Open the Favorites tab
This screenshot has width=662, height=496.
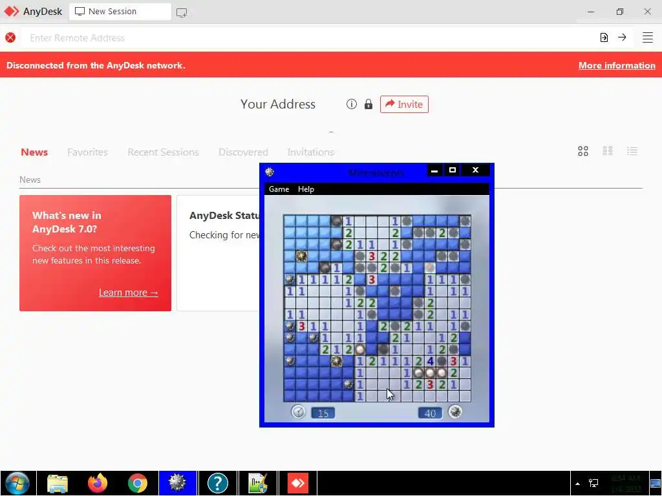[x=87, y=152]
